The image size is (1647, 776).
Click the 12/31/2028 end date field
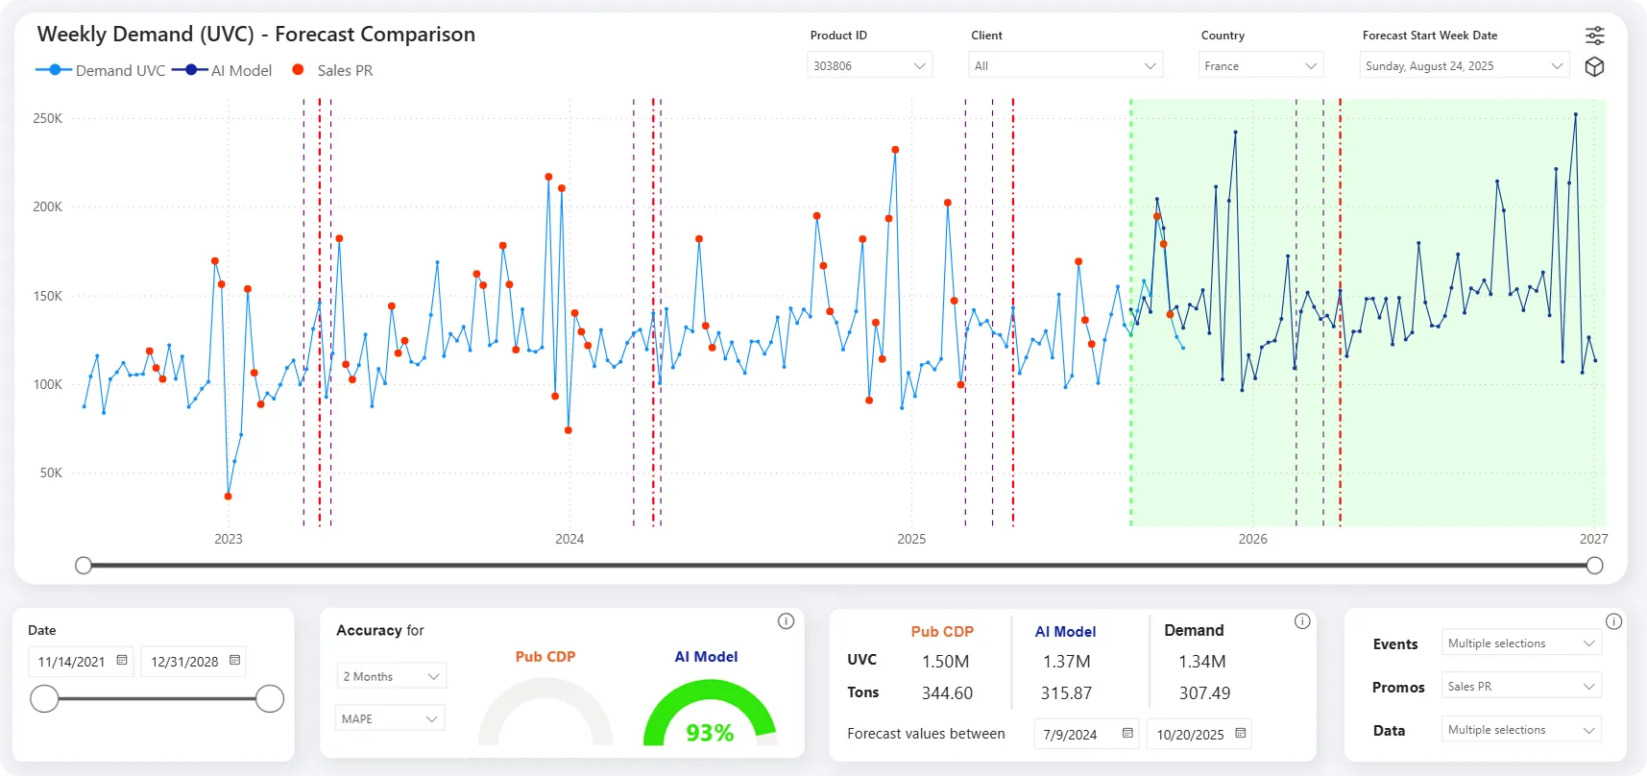point(194,661)
